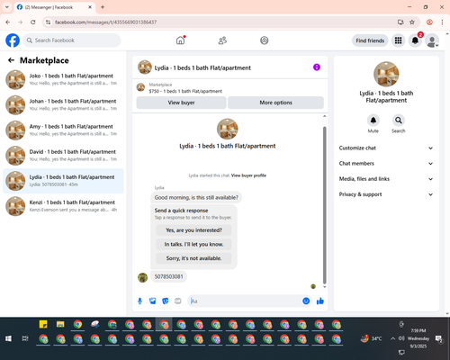This screenshot has width=450, height=360.
Task: Open Task View on the taskbar
Action: [25, 338]
